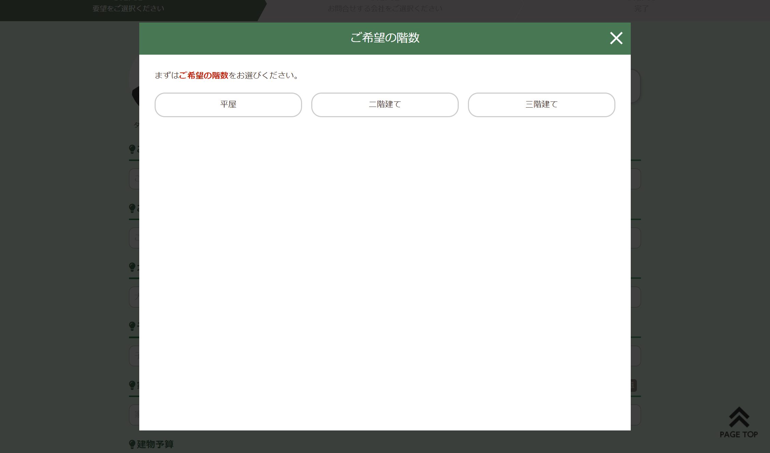Image resolution: width=770 pixels, height=453 pixels.
Task: Click the lightbulb icon beside 建物予算
Action: coord(132,444)
